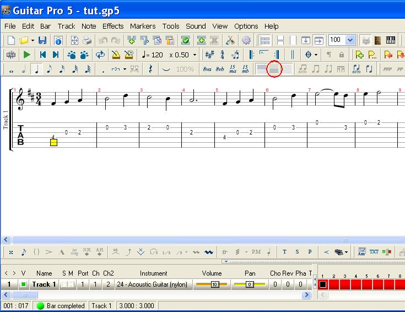
Task: Click the tempo 120 display
Action: 153,55
